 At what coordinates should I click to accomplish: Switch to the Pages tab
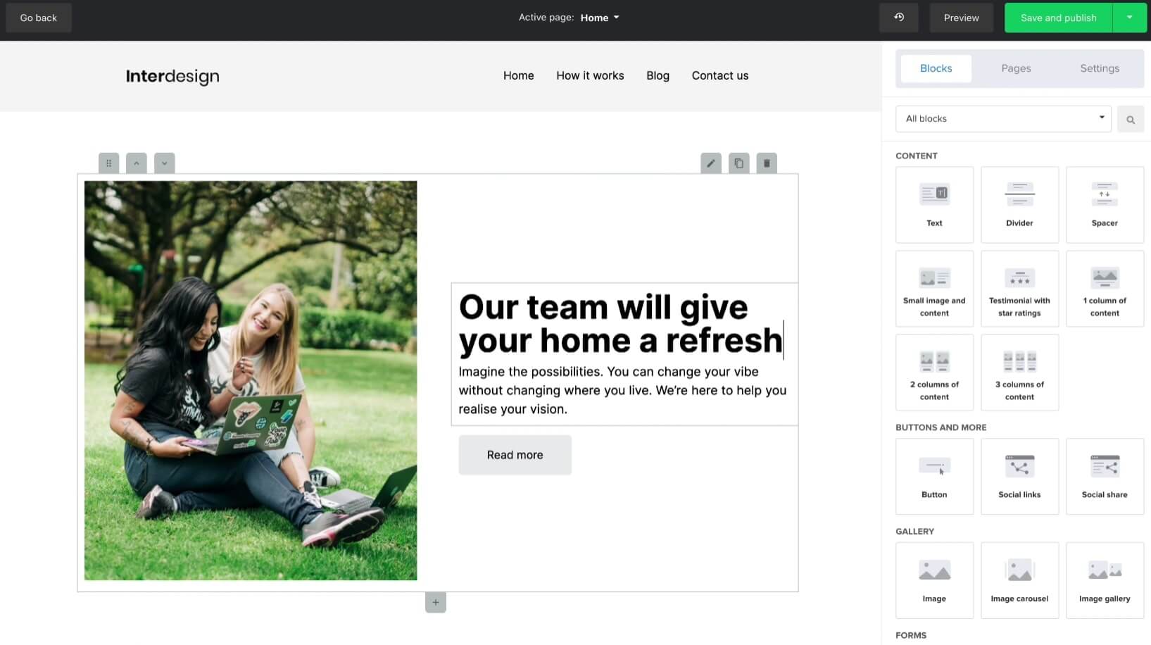tap(1016, 68)
